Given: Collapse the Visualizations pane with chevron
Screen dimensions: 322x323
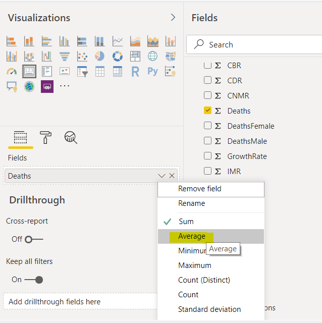Looking at the screenshot, I should 173,18.
